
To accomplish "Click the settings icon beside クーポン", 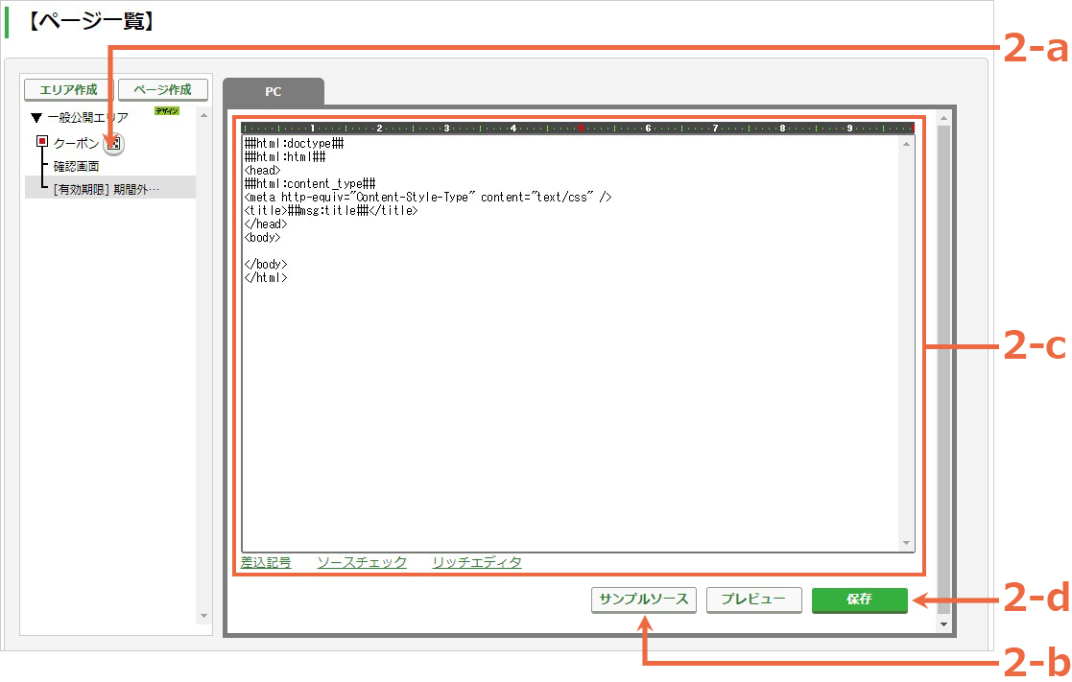I will [x=114, y=144].
